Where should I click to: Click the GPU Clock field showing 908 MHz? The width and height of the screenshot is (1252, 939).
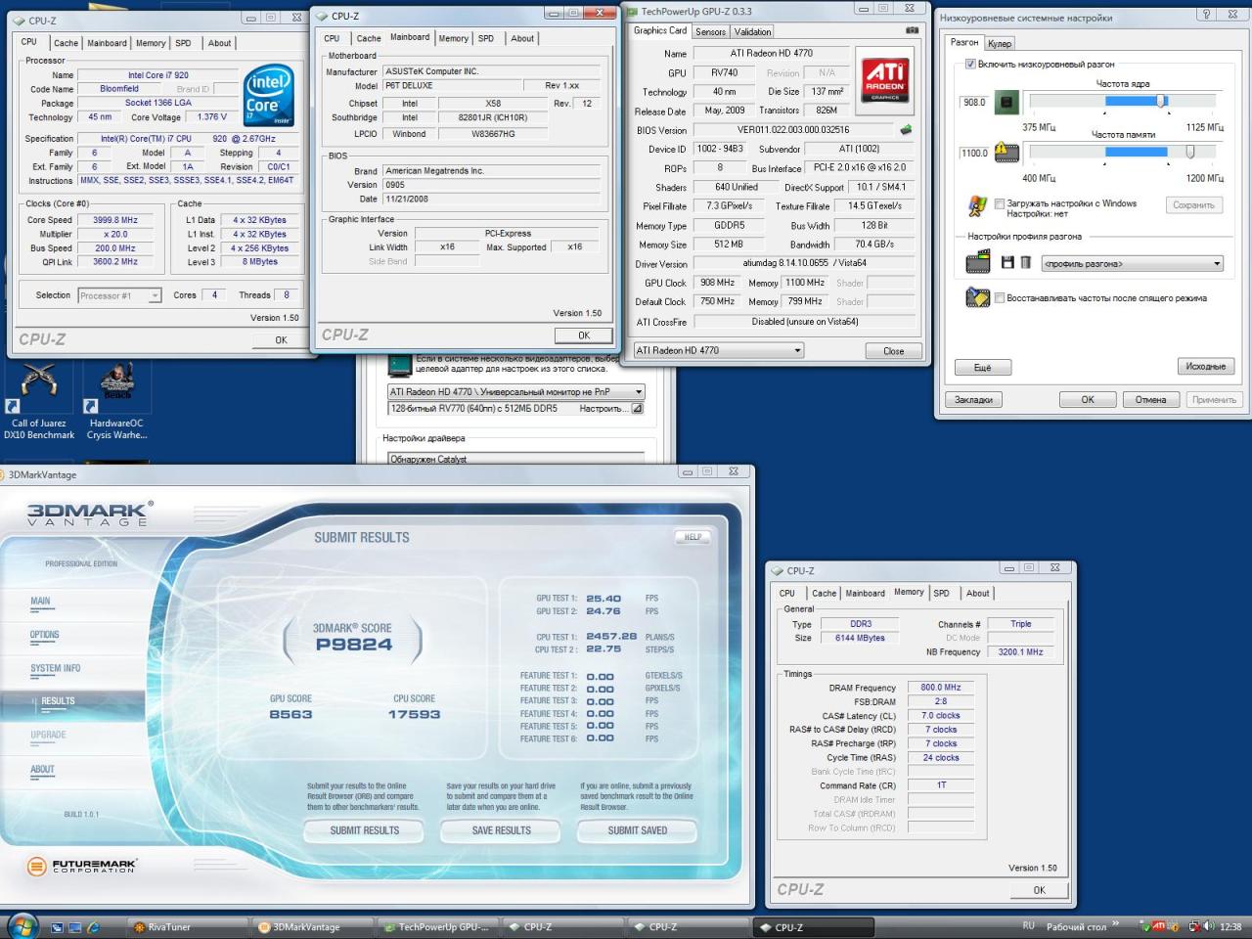pos(718,282)
